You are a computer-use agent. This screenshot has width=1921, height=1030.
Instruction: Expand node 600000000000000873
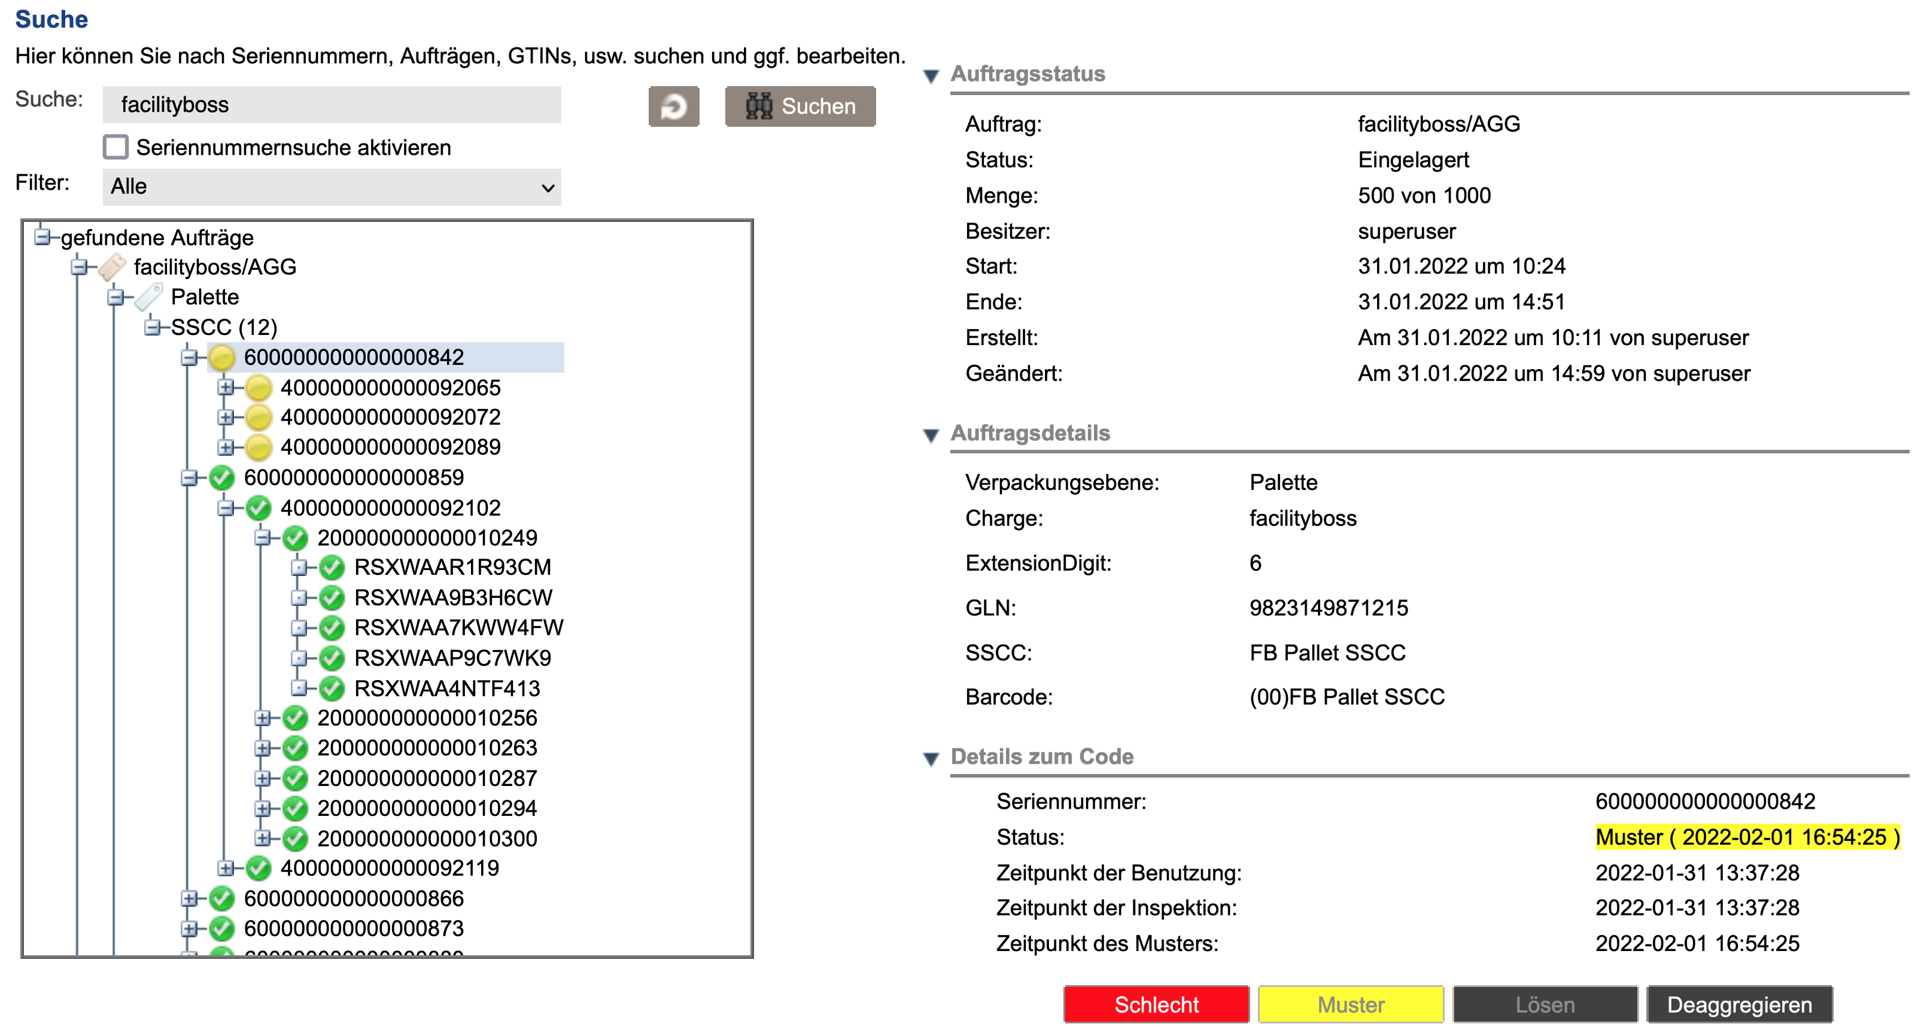(189, 929)
